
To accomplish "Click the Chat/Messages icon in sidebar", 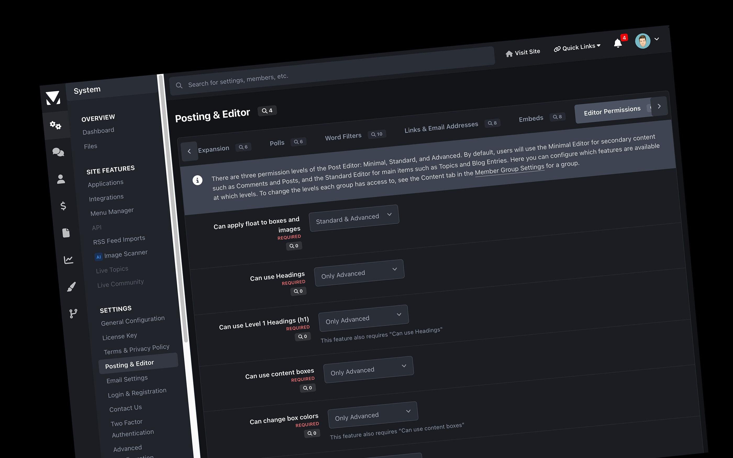I will [57, 152].
